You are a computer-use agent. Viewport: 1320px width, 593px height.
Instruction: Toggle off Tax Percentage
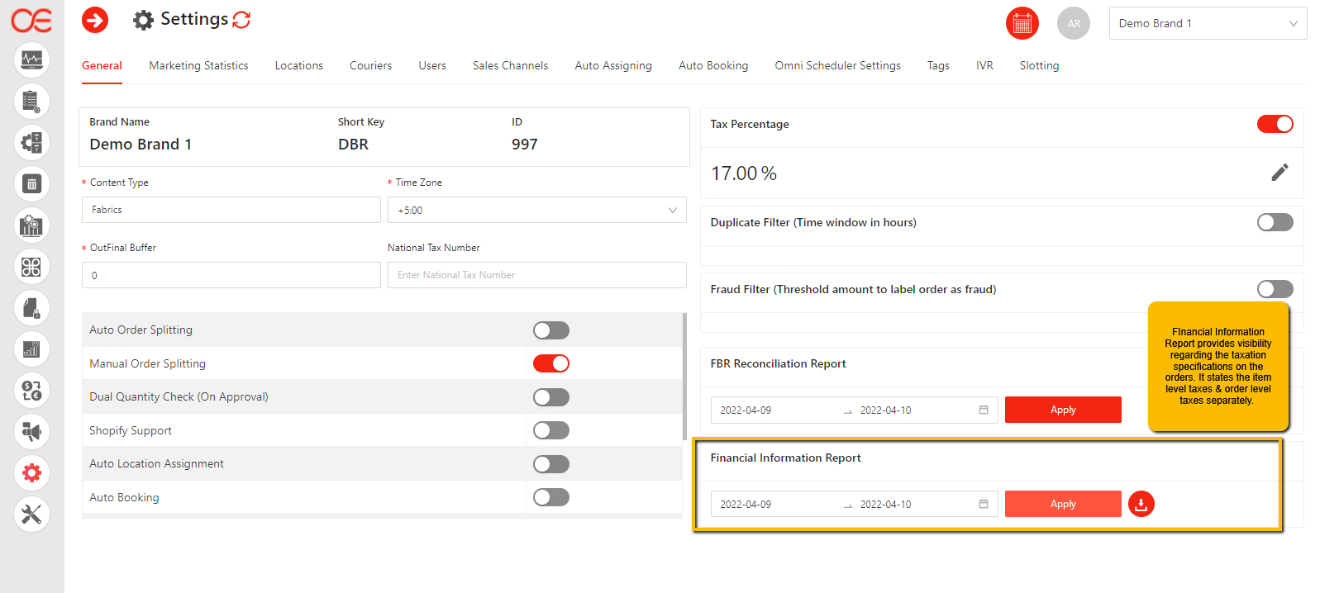click(1275, 124)
